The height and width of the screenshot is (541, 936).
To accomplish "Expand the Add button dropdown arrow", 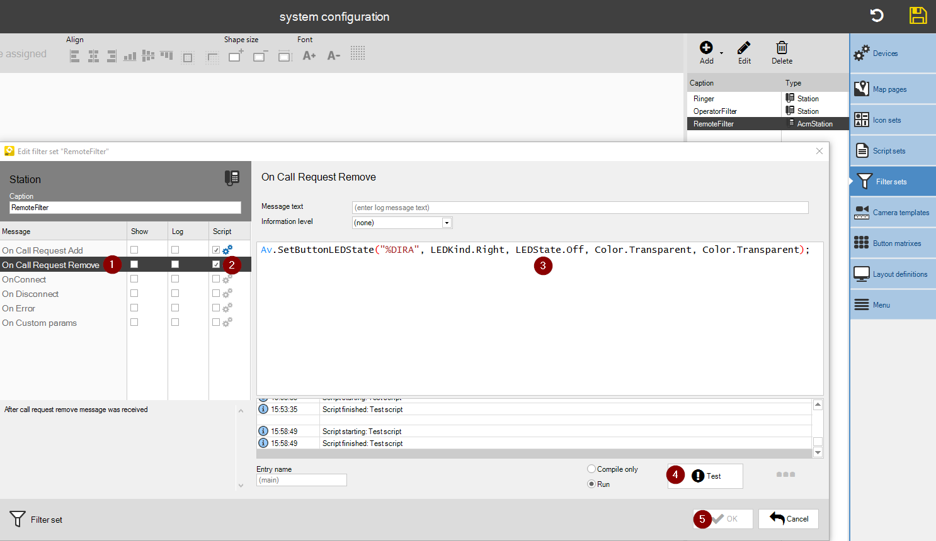I will tap(722, 53).
